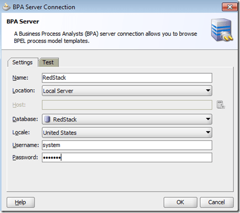Close the dialog with the red X

pos(230,7)
